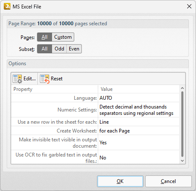
Task: Select the Create Worksheet property label
Action: pyautogui.click(x=77, y=131)
